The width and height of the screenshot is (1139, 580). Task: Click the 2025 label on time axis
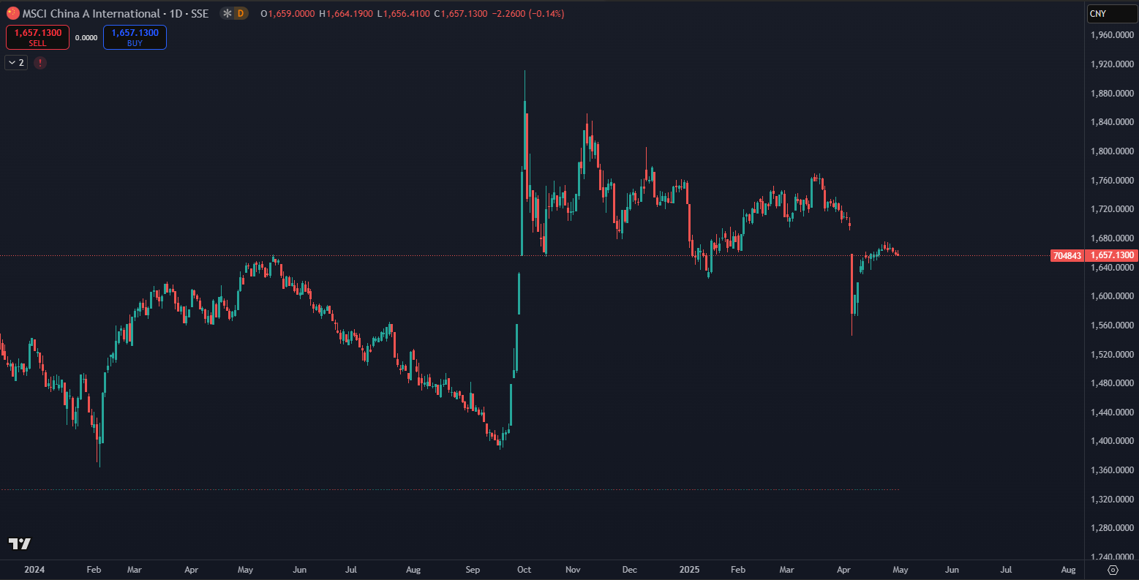691,569
